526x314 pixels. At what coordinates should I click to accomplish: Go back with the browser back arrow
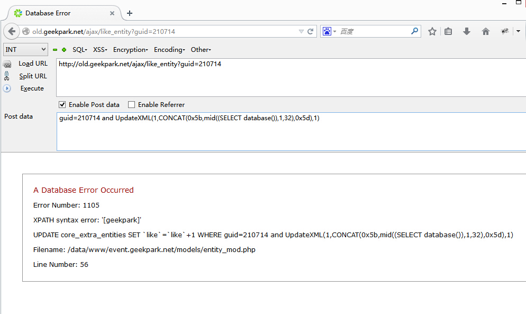click(12, 31)
